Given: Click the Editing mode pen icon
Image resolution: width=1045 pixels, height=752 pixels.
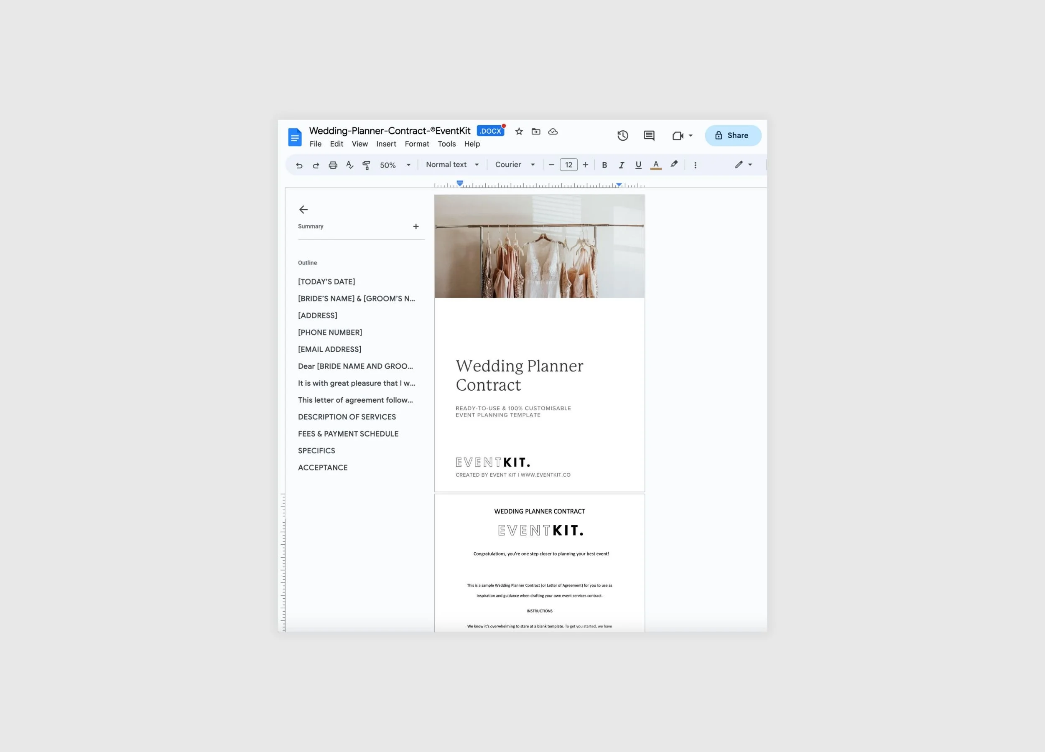Looking at the screenshot, I should pyautogui.click(x=739, y=165).
